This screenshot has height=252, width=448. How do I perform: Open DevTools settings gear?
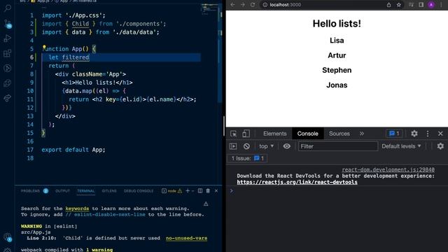click(414, 134)
